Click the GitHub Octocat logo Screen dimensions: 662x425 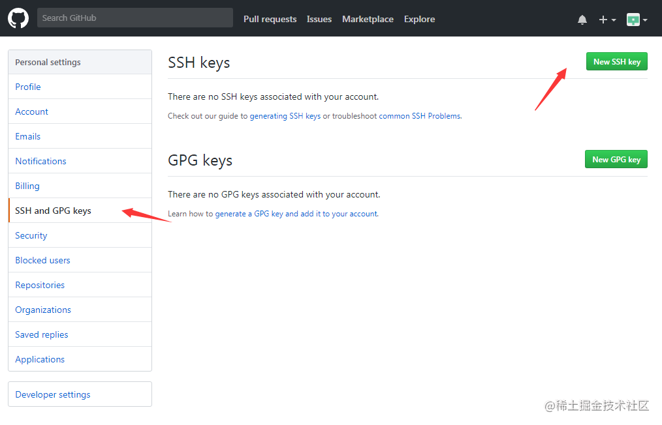click(x=18, y=18)
